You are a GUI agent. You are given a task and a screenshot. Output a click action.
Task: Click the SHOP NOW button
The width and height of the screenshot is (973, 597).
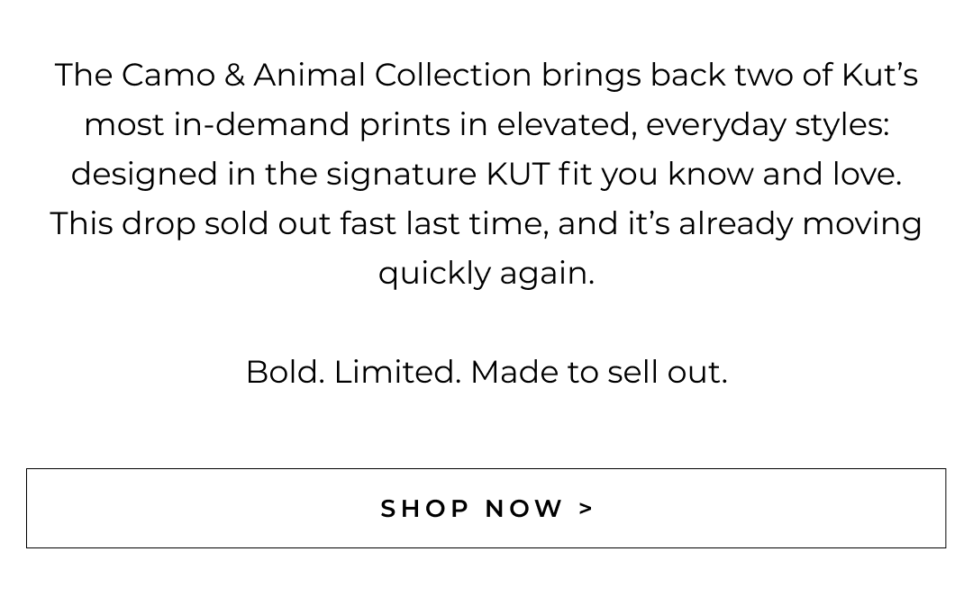pyautogui.click(x=486, y=508)
